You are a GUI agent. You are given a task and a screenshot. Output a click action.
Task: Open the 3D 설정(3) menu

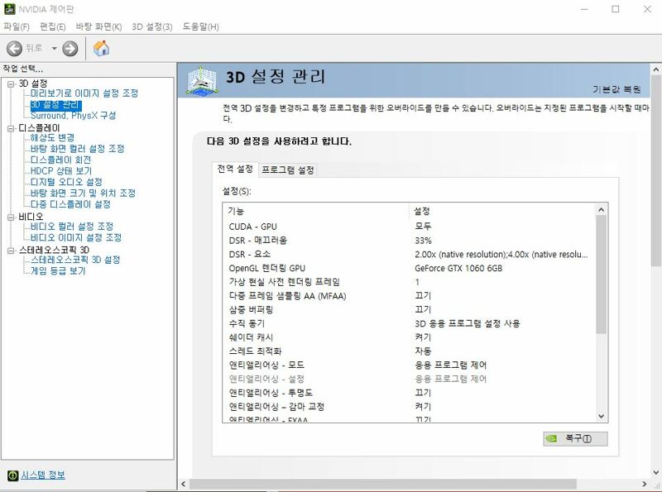tap(152, 26)
